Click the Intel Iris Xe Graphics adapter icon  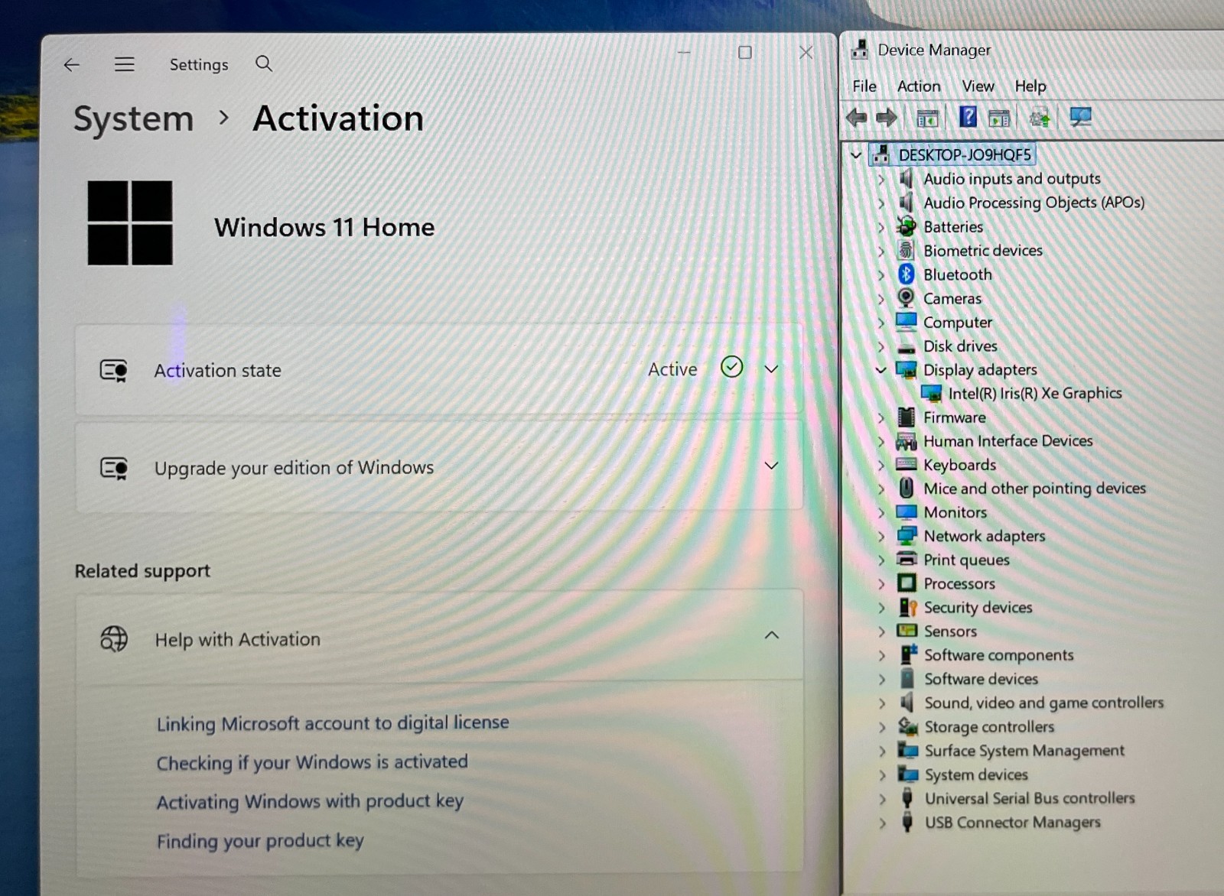point(931,393)
